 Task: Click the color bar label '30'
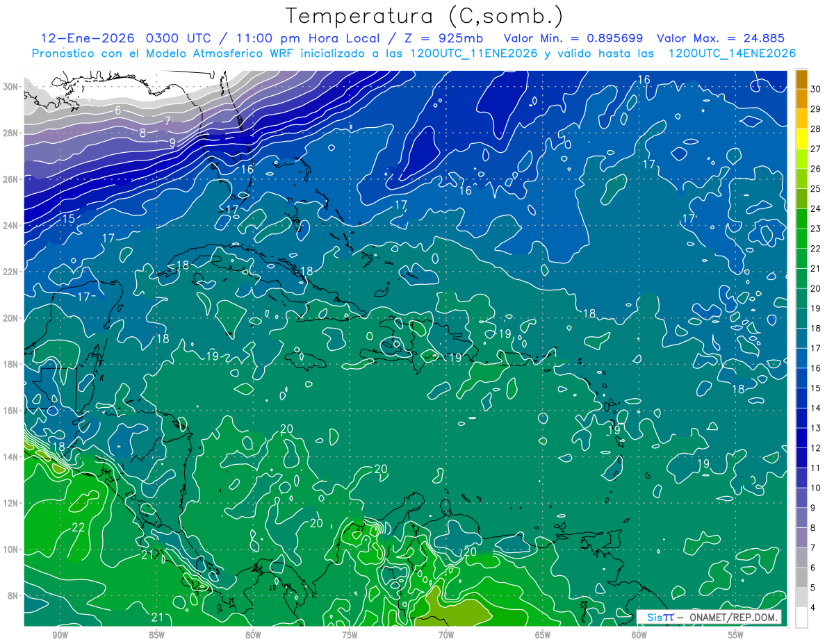point(817,89)
